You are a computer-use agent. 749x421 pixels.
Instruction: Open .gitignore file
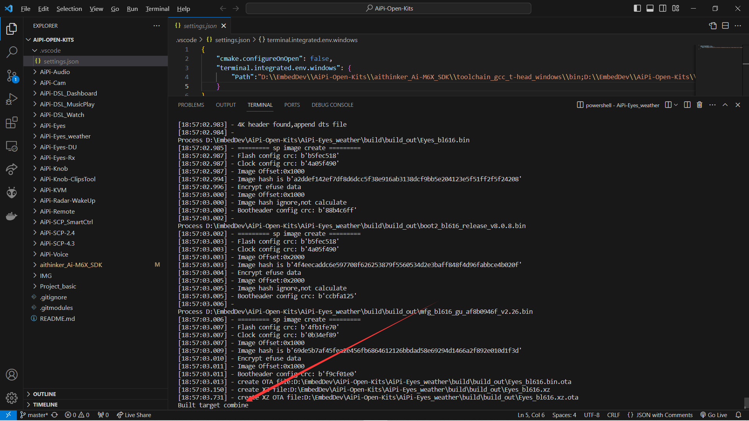pyautogui.click(x=96, y=297)
